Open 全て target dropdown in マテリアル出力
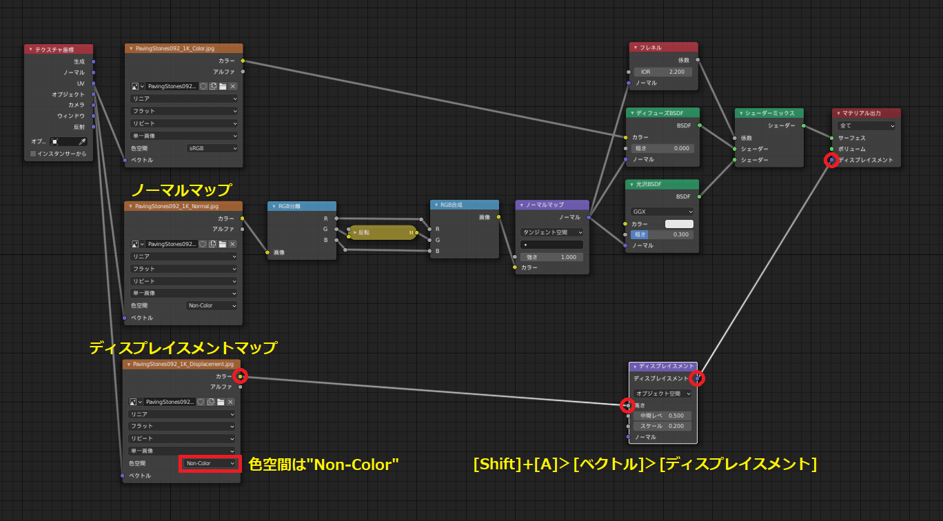 click(866, 126)
